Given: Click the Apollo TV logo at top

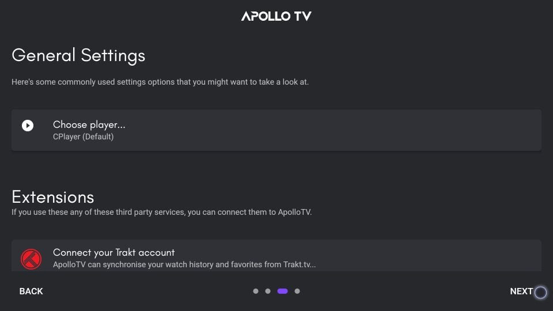Looking at the screenshot, I should point(276,16).
